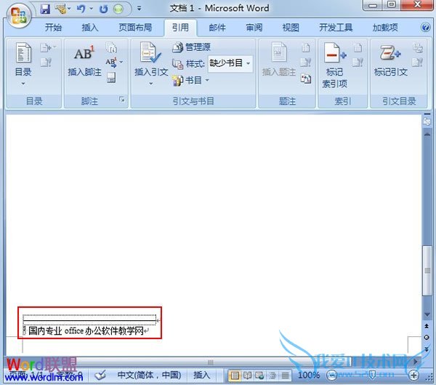Undo the last action
Viewport: 436px width, 385px height.
coord(81,9)
